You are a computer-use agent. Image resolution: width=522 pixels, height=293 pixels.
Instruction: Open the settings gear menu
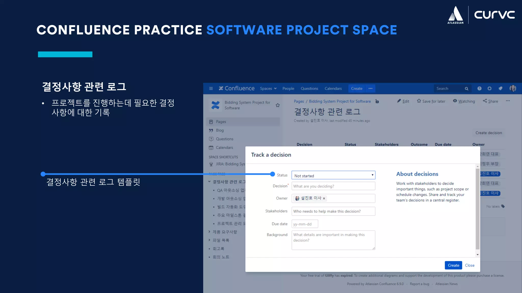489,89
